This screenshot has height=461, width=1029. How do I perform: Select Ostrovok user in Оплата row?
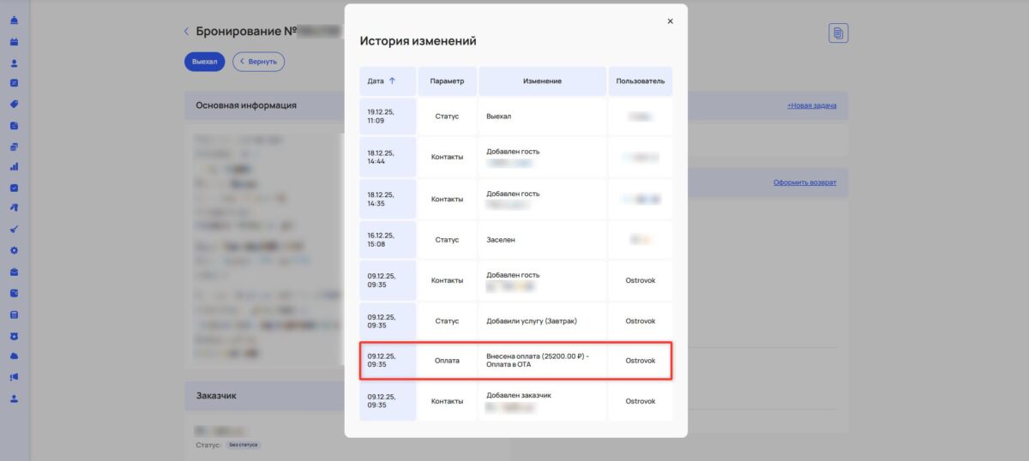[641, 361]
